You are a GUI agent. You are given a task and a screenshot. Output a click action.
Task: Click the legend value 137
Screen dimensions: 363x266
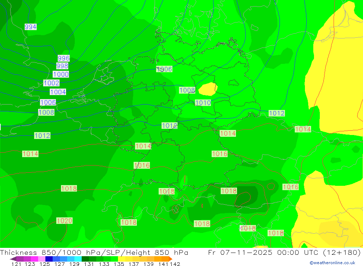pos(134,264)
